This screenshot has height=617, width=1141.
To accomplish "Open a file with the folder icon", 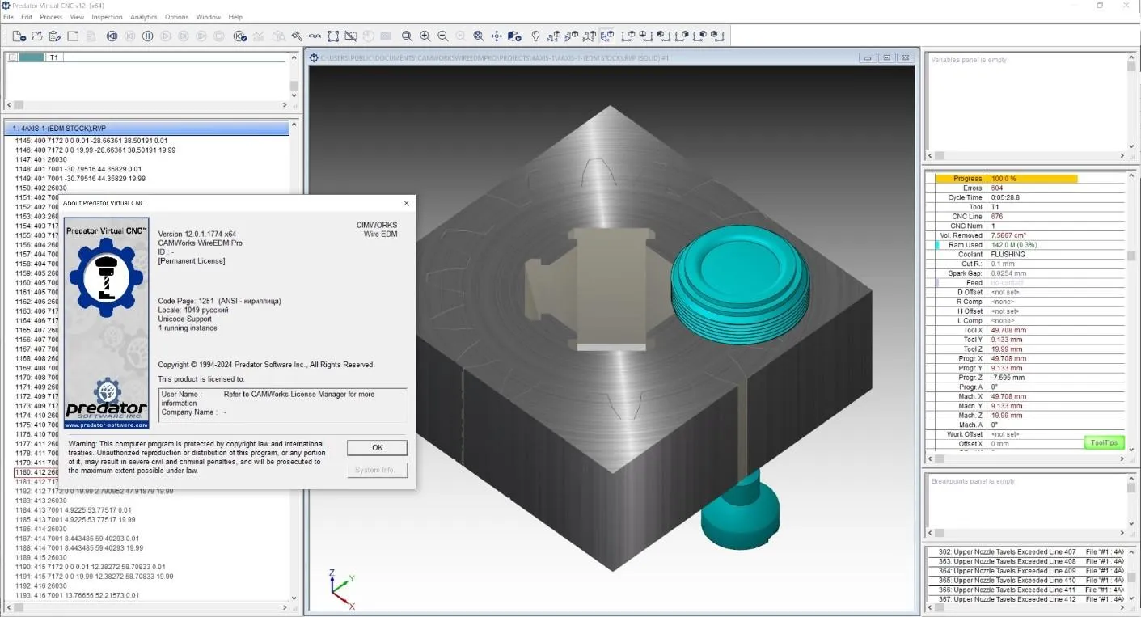I will click(x=37, y=36).
